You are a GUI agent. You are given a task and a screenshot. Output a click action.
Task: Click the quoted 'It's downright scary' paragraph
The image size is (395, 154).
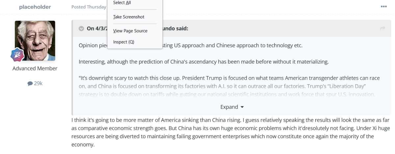tap(229, 86)
